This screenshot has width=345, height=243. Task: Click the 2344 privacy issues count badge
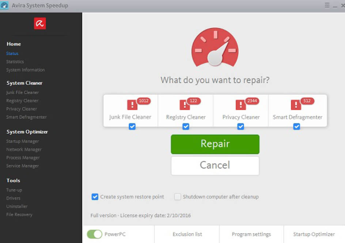(x=252, y=101)
